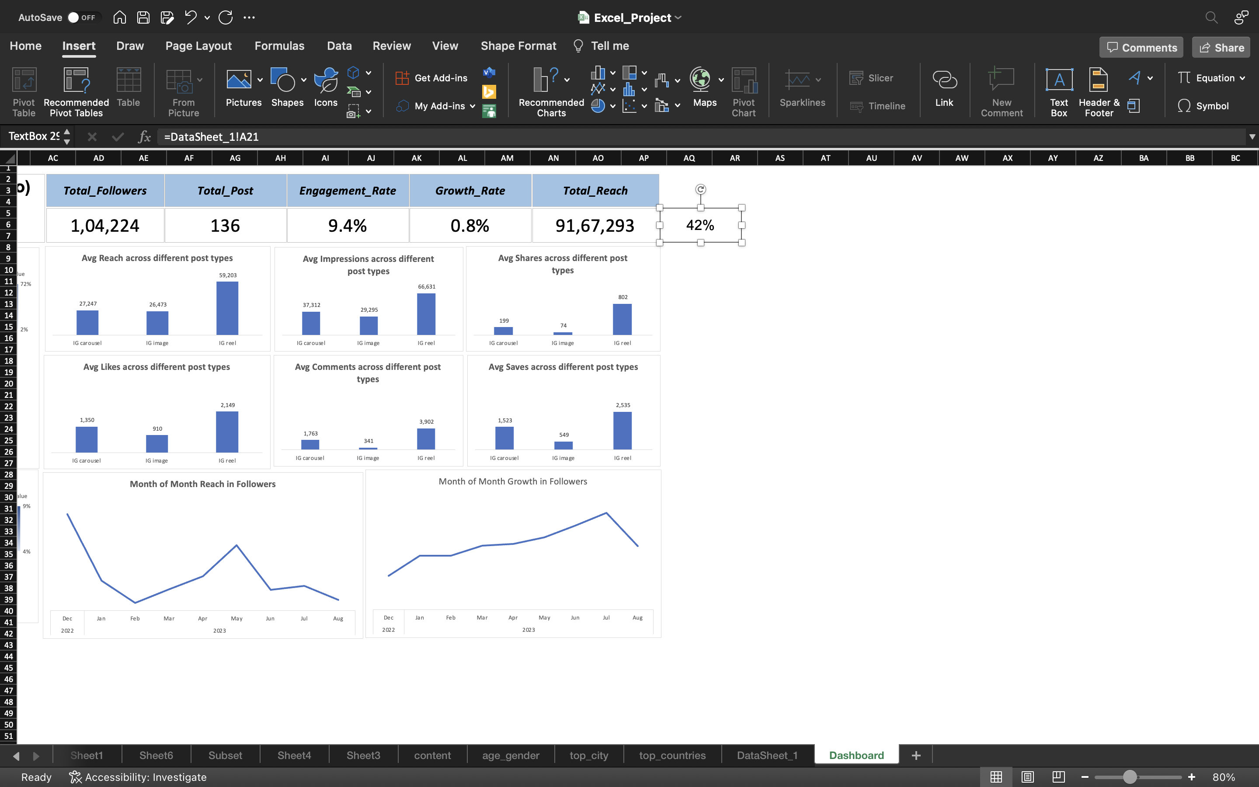Click the Redo circular arrow icon
Viewport: 1259px width, 787px height.
(225, 17)
